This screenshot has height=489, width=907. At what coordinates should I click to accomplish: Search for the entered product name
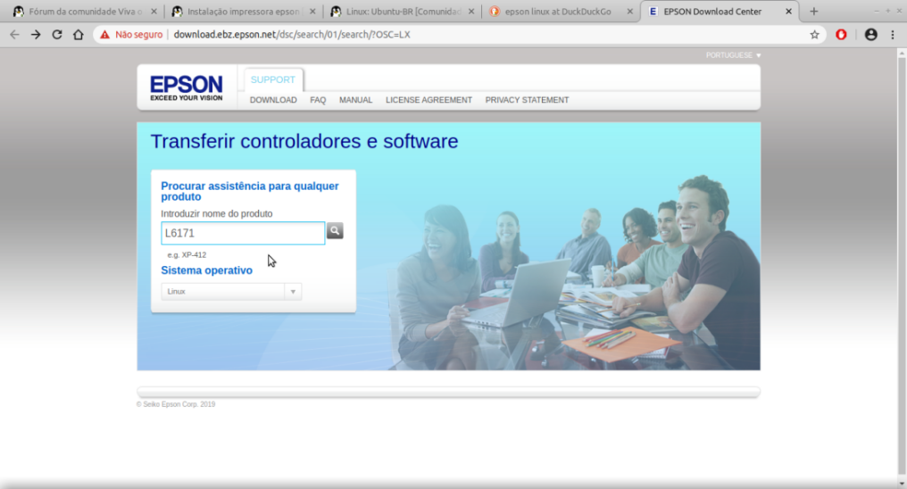point(335,230)
